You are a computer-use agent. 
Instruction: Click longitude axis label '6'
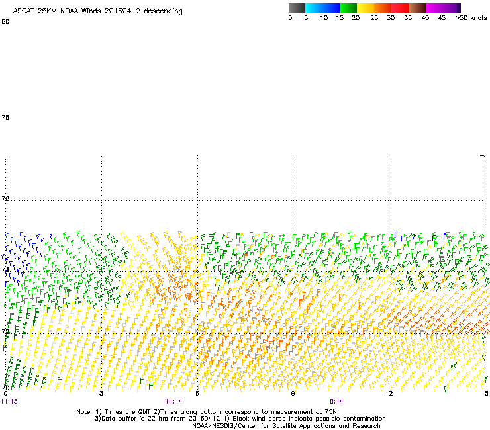(197, 394)
